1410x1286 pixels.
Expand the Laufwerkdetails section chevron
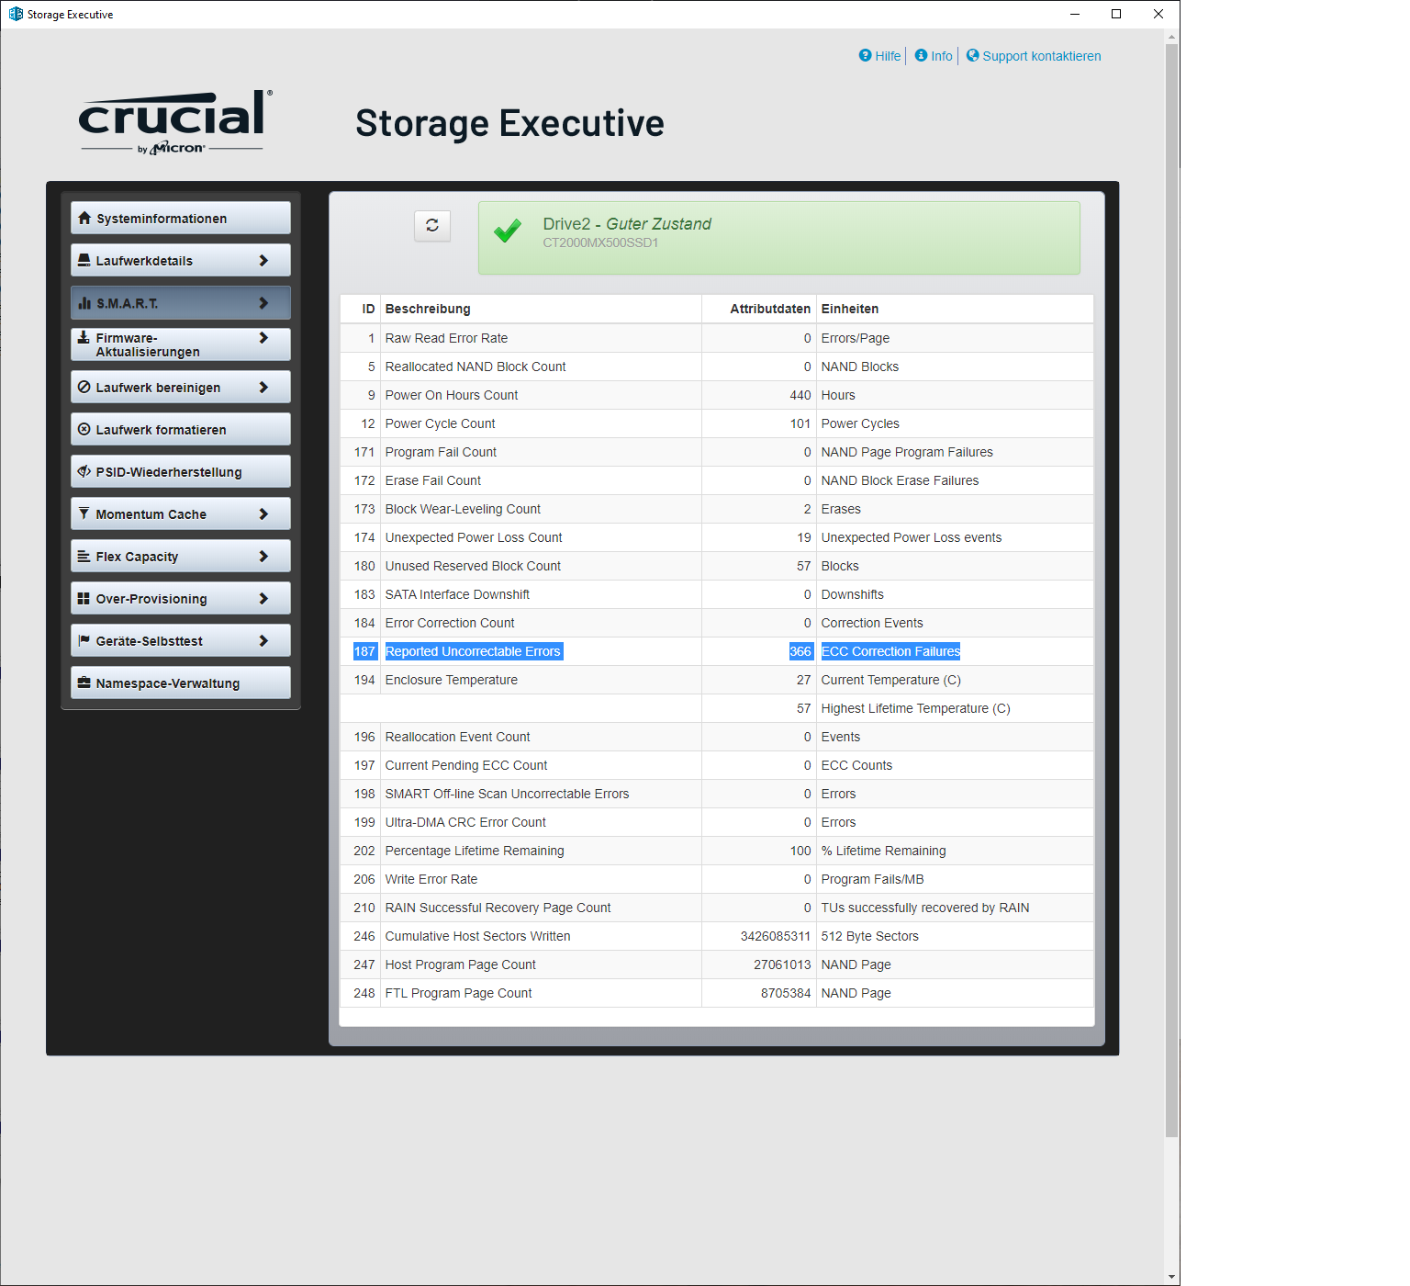pos(265,260)
